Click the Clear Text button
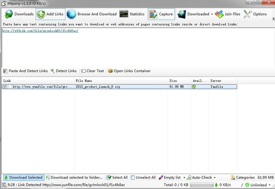This screenshot has width=275, height=189. click(x=93, y=71)
